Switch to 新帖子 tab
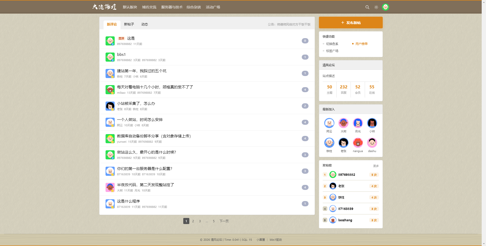486x246 pixels. point(129,24)
